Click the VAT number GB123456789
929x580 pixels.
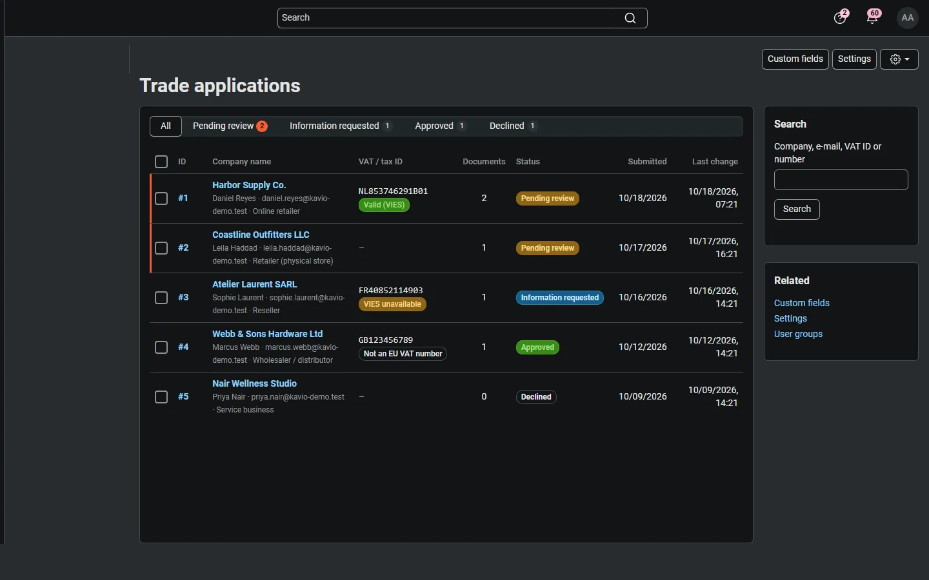click(x=386, y=340)
